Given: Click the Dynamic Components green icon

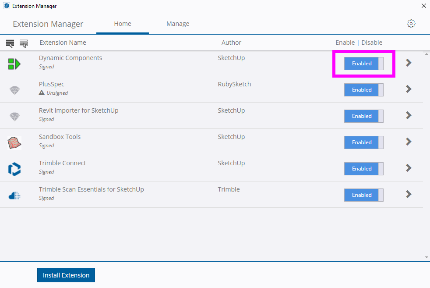Looking at the screenshot, I should pos(14,64).
